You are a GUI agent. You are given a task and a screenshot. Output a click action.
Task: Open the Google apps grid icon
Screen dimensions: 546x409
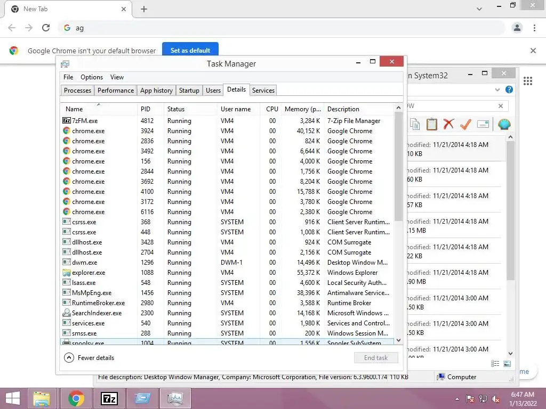(528, 81)
